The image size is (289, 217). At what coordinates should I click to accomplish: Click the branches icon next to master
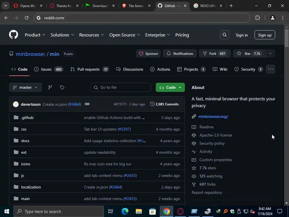click(x=50, y=87)
